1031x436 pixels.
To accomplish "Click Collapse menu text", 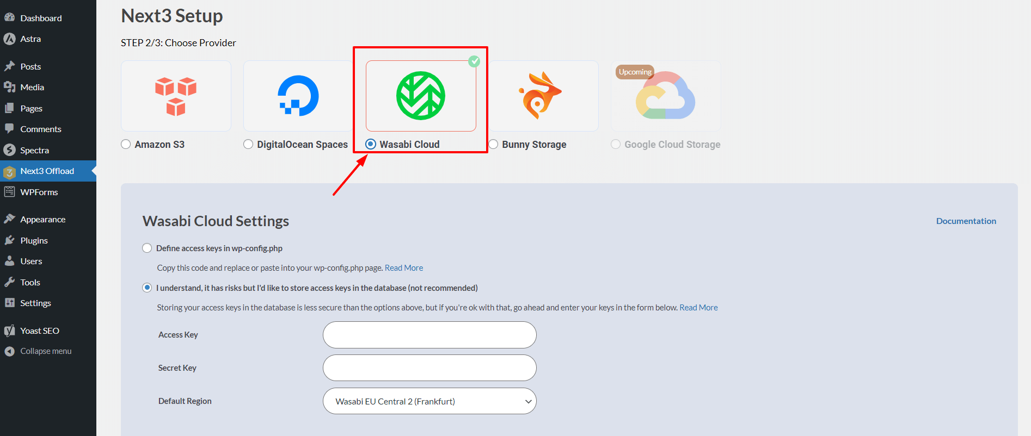I will click(46, 351).
